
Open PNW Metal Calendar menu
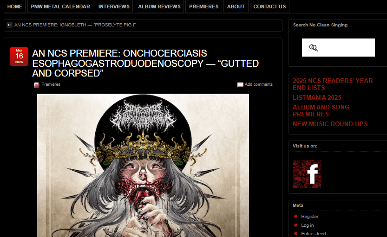pos(60,6)
